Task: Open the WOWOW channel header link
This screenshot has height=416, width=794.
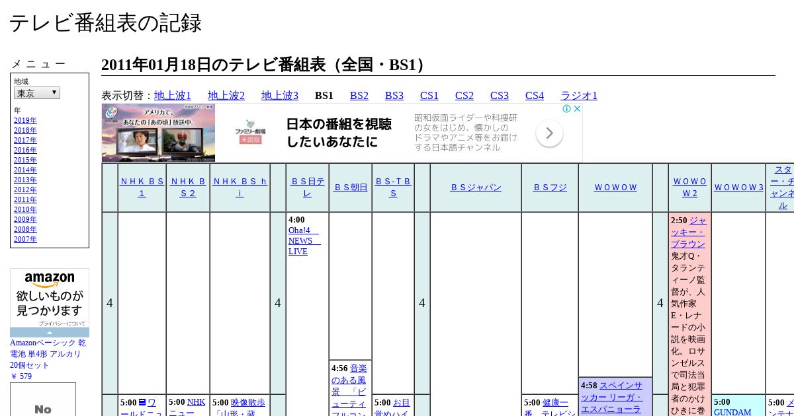Action: (615, 188)
